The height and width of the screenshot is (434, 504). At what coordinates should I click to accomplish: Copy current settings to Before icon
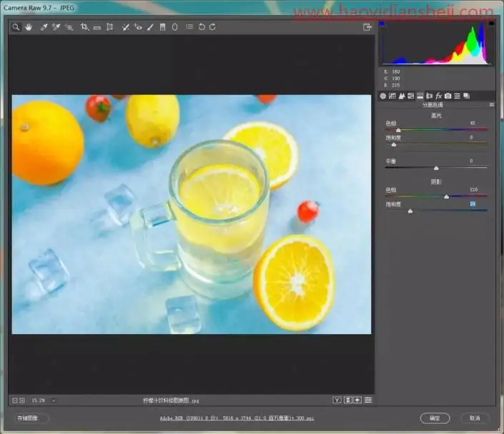click(x=357, y=400)
